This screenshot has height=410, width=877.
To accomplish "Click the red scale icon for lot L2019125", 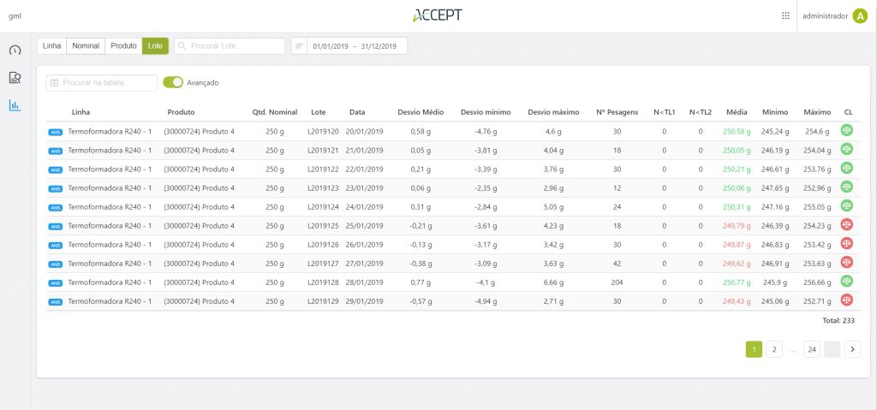I will (847, 225).
